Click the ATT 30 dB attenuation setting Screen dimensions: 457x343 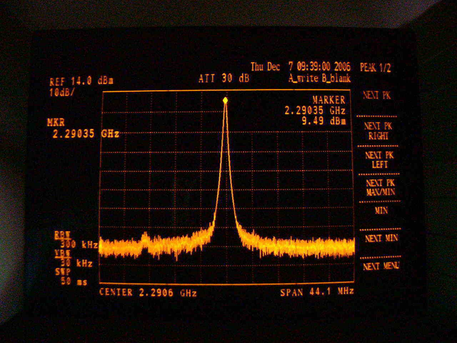[x=224, y=78]
